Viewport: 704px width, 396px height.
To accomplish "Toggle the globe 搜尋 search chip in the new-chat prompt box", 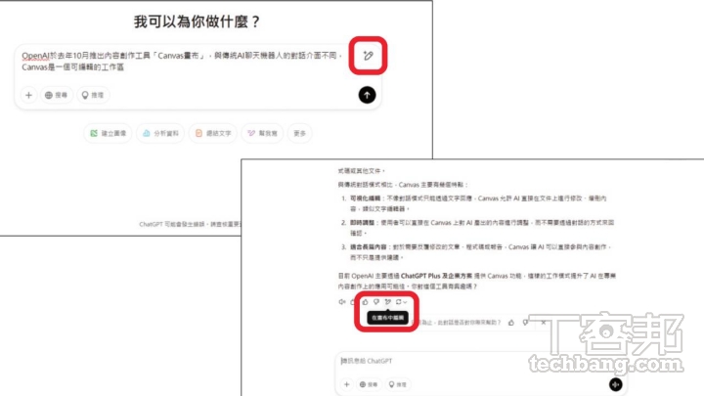I will click(57, 95).
